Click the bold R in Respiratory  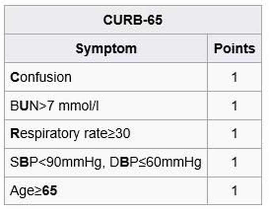pyautogui.click(x=15, y=134)
